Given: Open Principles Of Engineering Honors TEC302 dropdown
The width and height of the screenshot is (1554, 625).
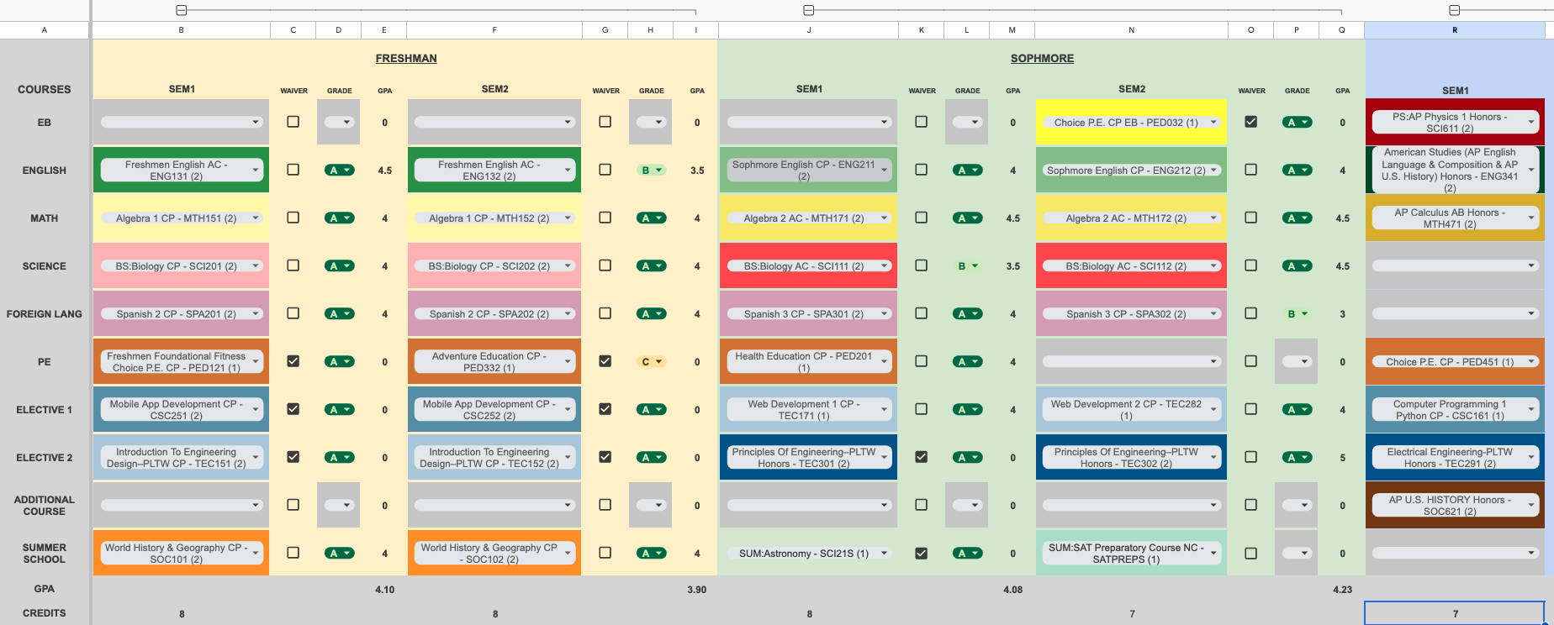Looking at the screenshot, I should tap(1131, 458).
